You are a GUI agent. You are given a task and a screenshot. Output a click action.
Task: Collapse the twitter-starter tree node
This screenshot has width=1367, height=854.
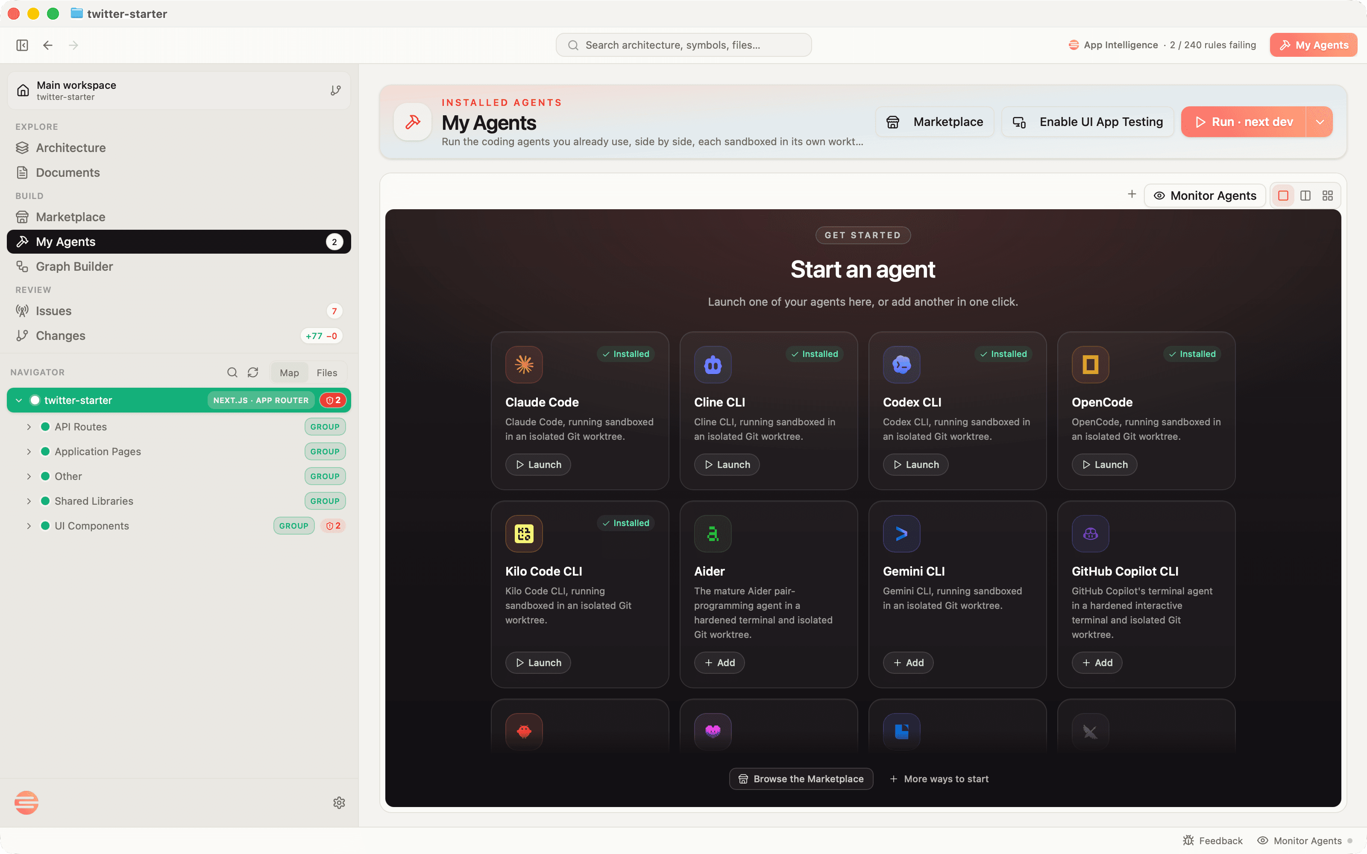(x=19, y=401)
